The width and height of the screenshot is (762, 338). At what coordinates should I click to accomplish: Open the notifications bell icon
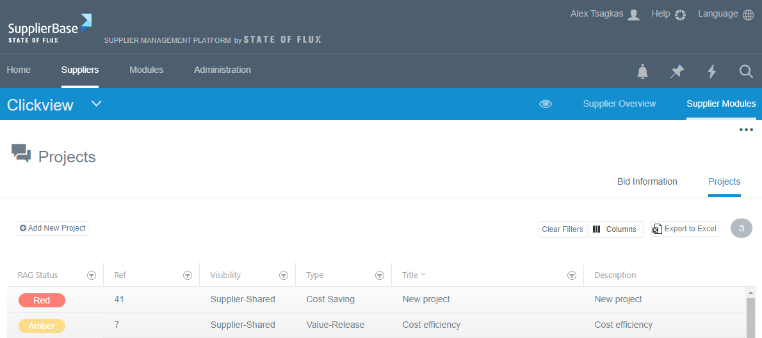pyautogui.click(x=642, y=72)
